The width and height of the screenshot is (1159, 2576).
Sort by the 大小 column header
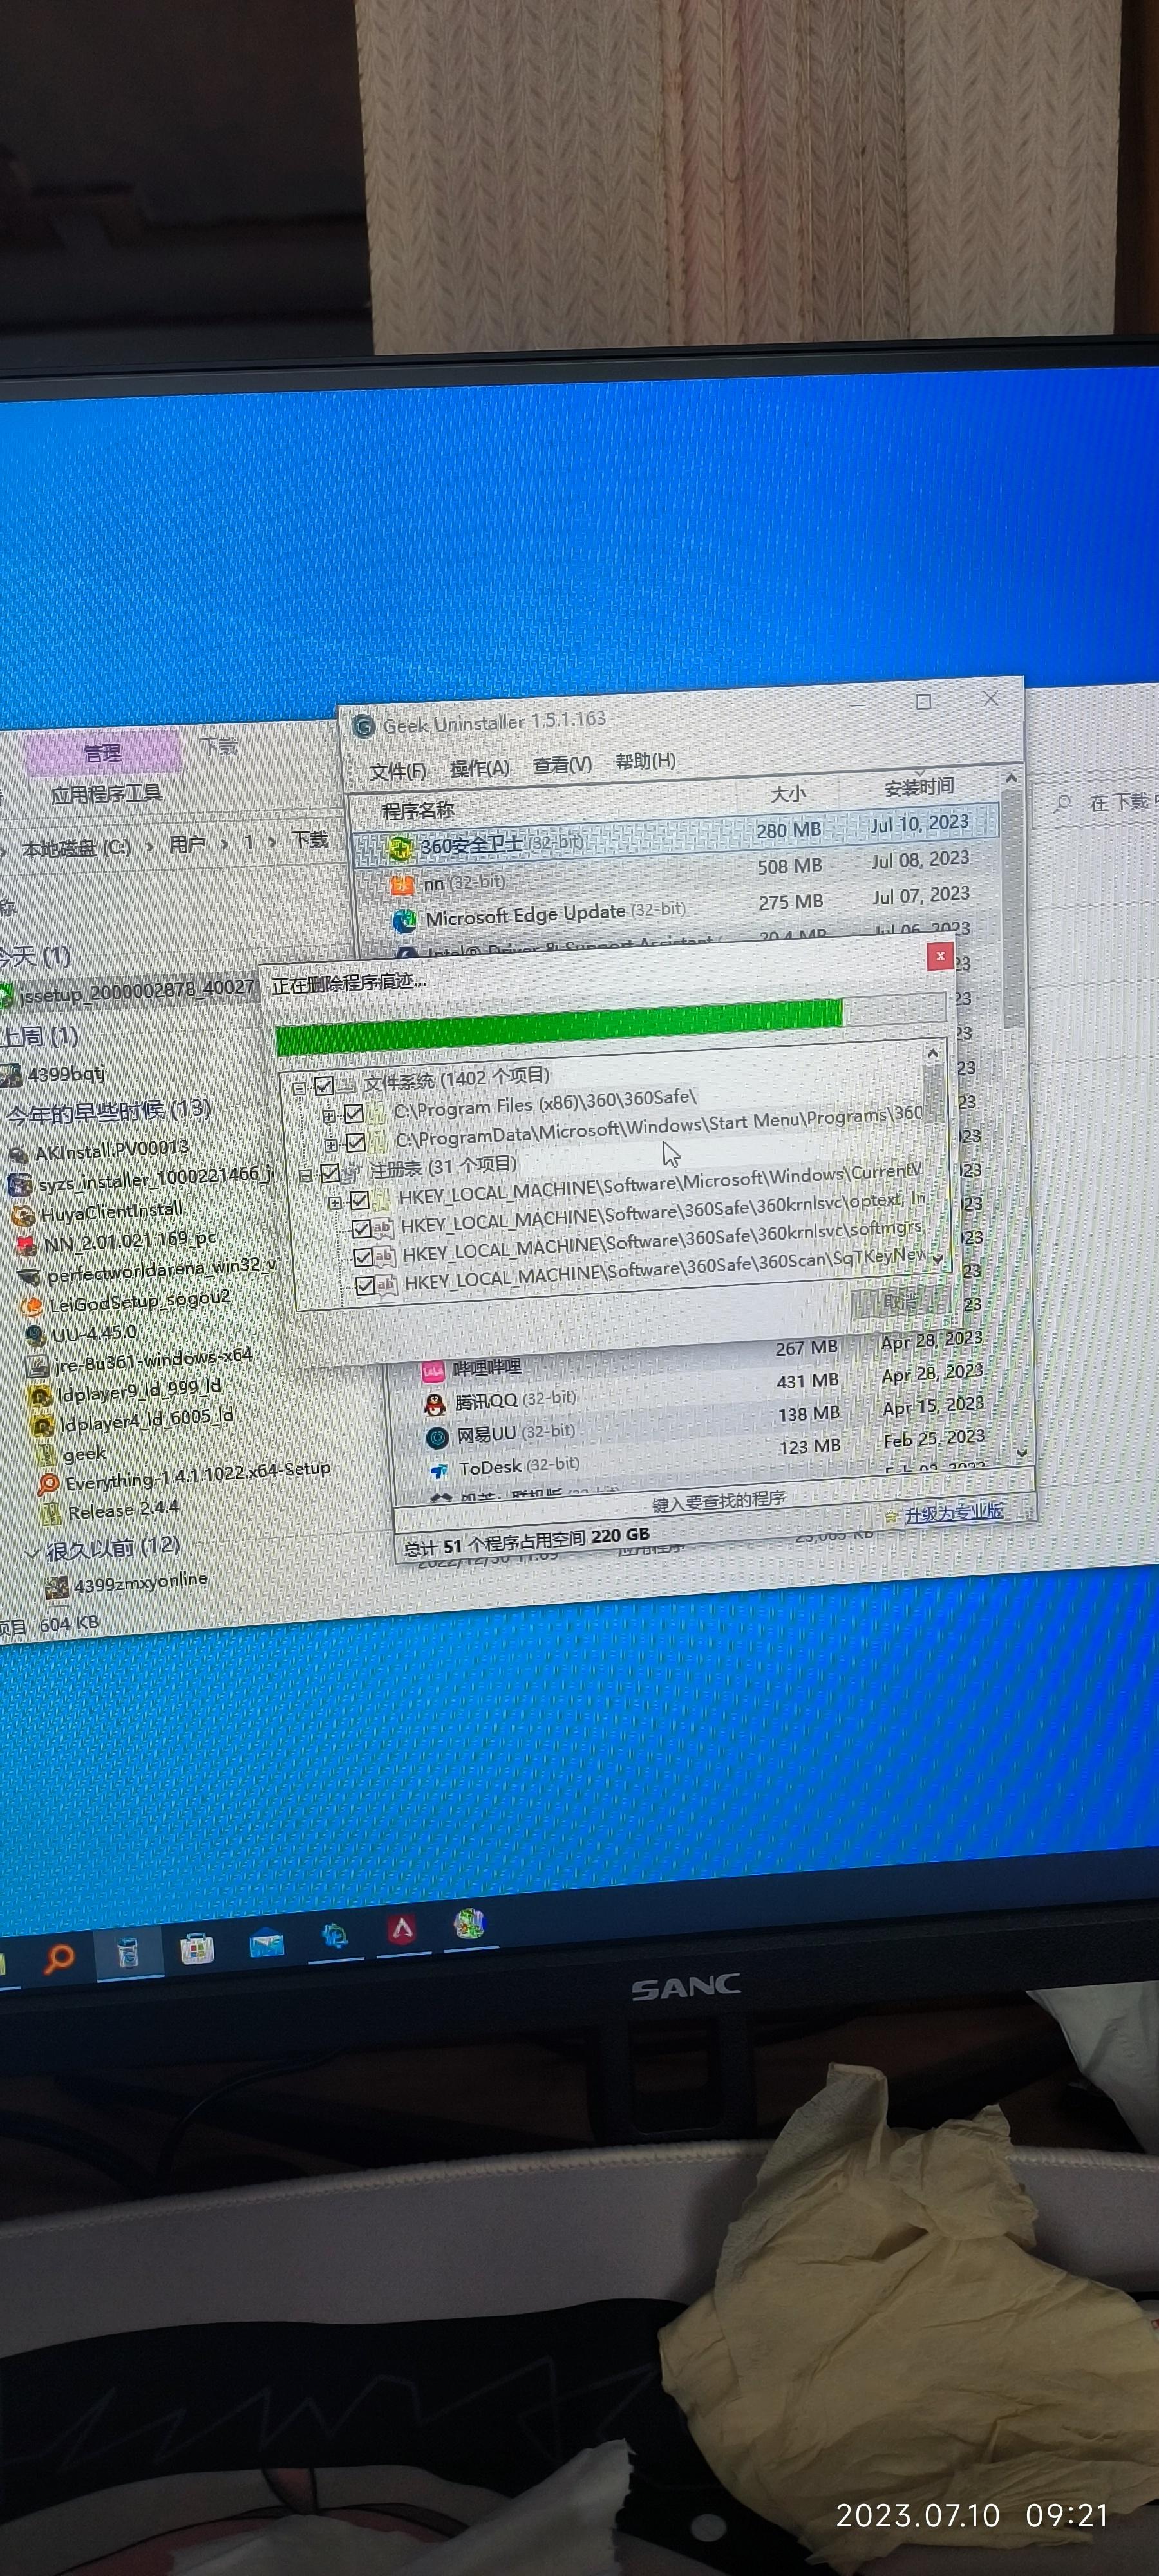(x=787, y=794)
